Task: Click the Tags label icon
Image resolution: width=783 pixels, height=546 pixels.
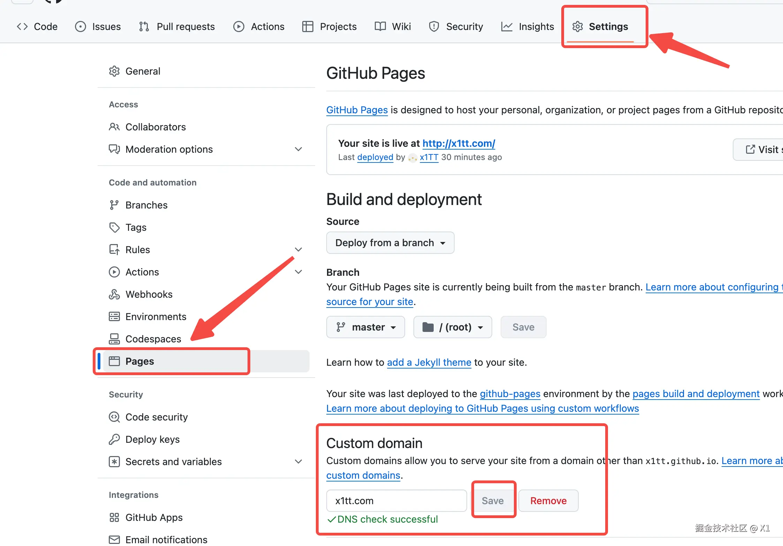Action: (x=114, y=227)
